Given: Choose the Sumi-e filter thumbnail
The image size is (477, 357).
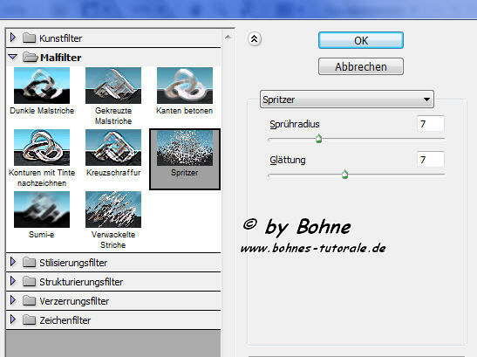Looking at the screenshot, I should click(x=42, y=209).
